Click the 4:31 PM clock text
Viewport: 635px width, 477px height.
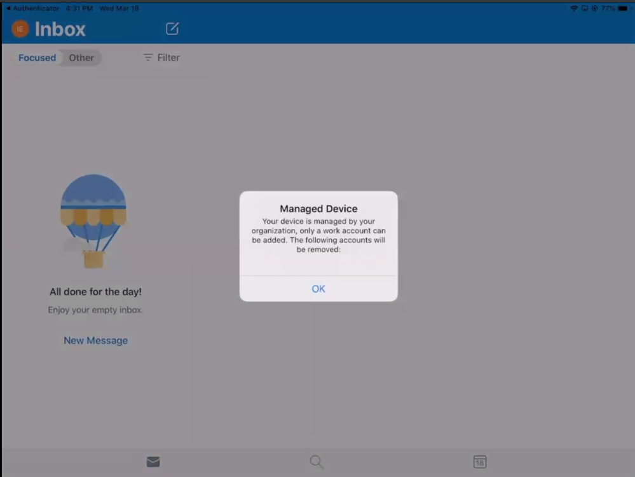click(79, 8)
